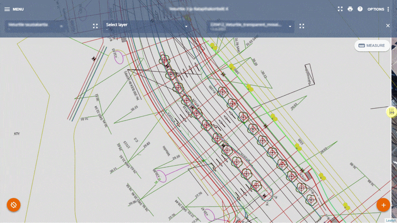Grab the yellow map swipe handle
Screen dimensions: 397x223
[x=391, y=111]
